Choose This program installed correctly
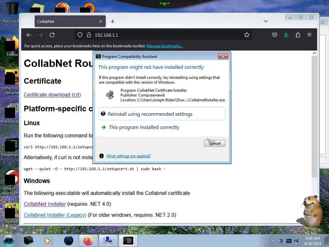 tap(162, 127)
